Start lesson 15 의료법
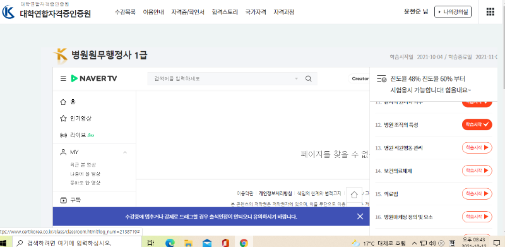This screenshot has height=247, width=505. pyautogui.click(x=477, y=193)
